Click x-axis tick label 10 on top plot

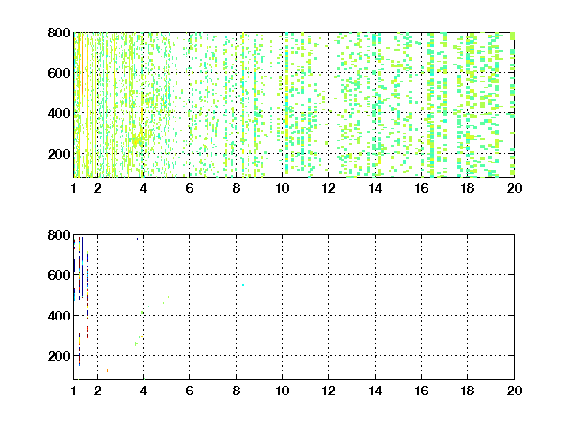click(x=283, y=188)
